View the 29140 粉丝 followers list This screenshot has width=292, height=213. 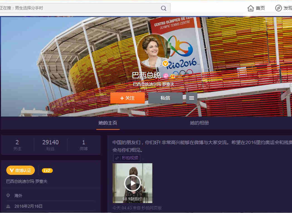tap(50, 145)
